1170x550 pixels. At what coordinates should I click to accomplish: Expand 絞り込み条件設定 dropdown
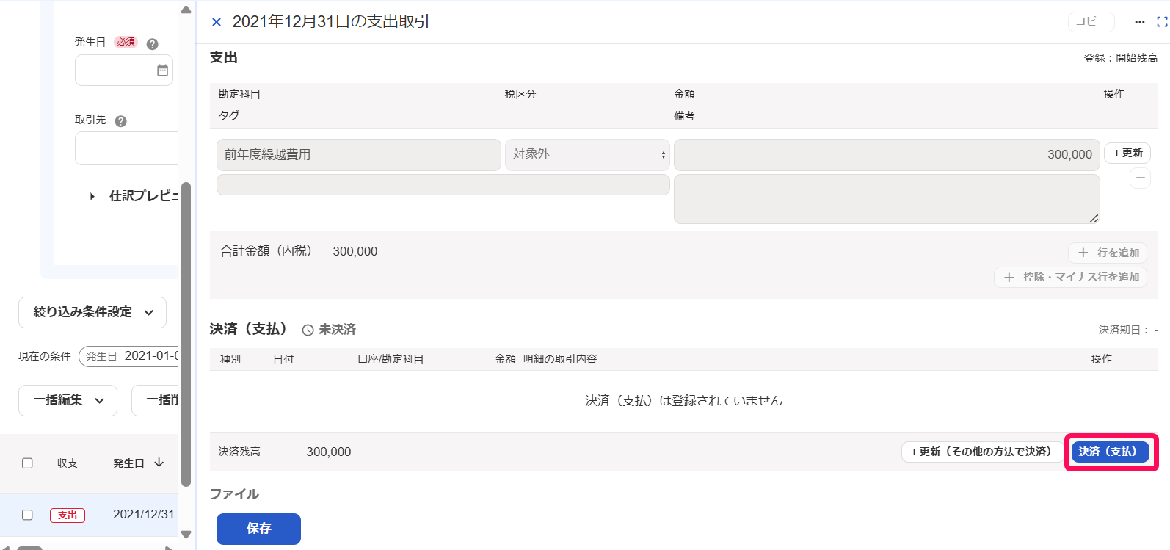click(92, 312)
